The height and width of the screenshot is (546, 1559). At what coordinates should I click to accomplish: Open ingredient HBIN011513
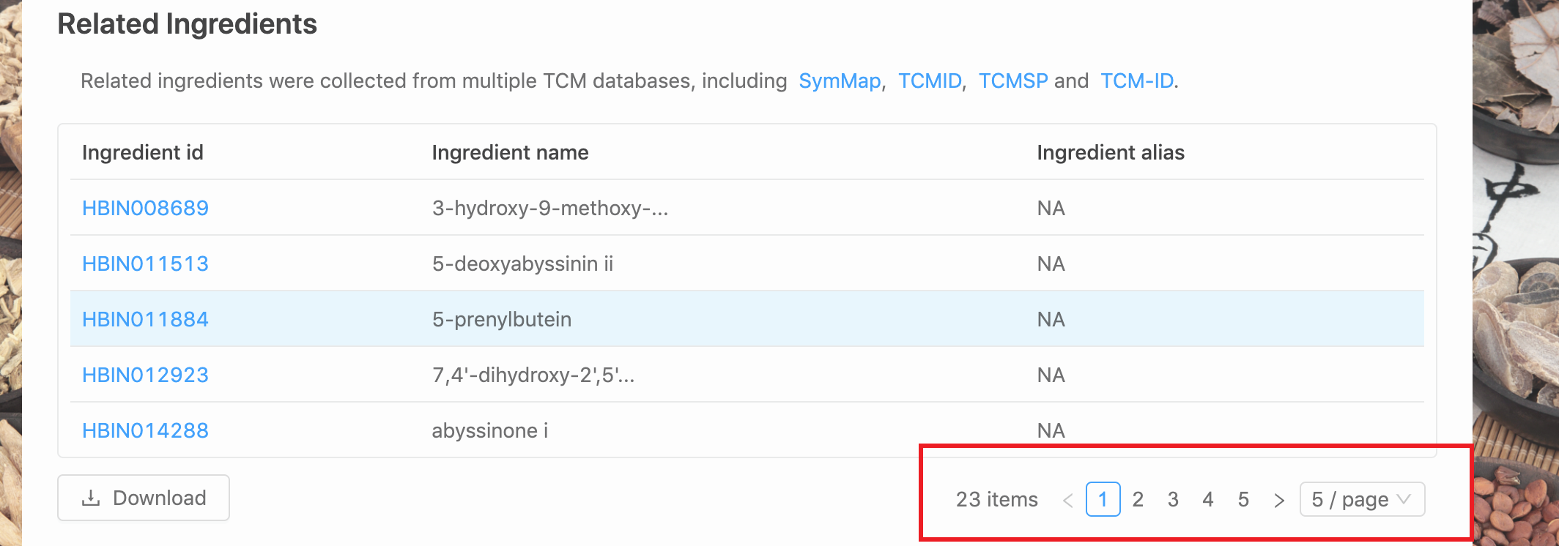coord(145,263)
